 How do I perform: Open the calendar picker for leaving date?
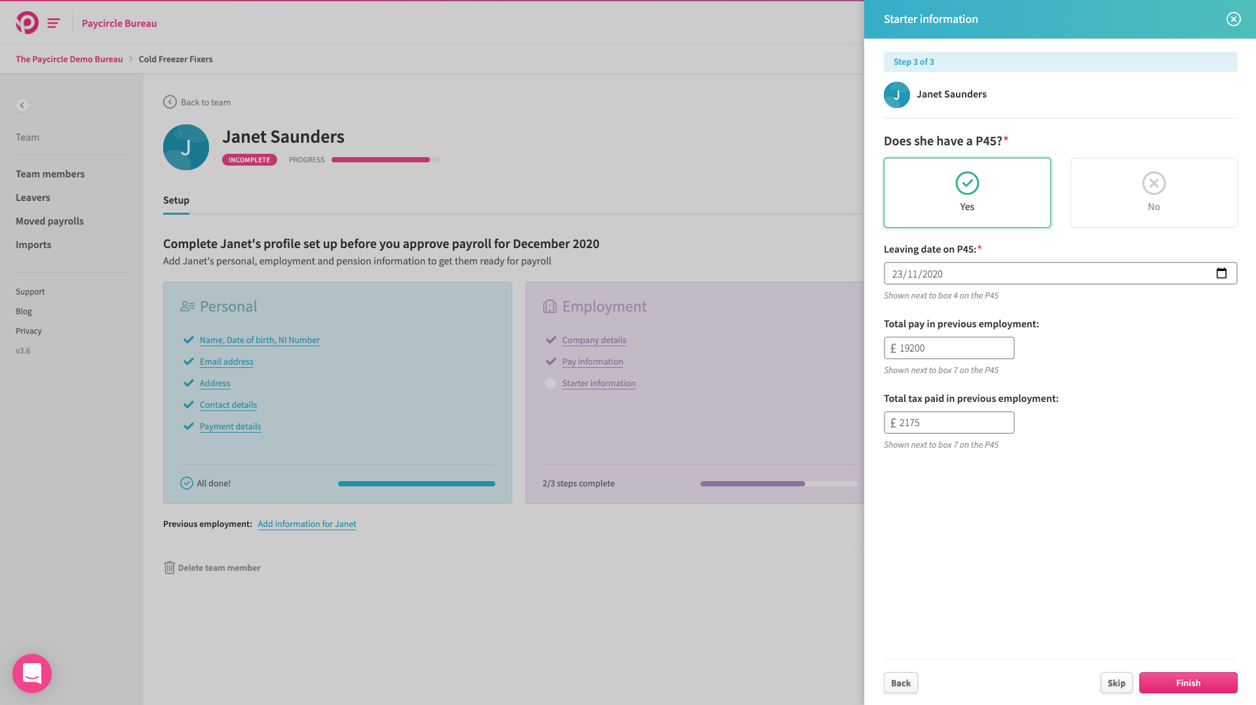point(1221,274)
